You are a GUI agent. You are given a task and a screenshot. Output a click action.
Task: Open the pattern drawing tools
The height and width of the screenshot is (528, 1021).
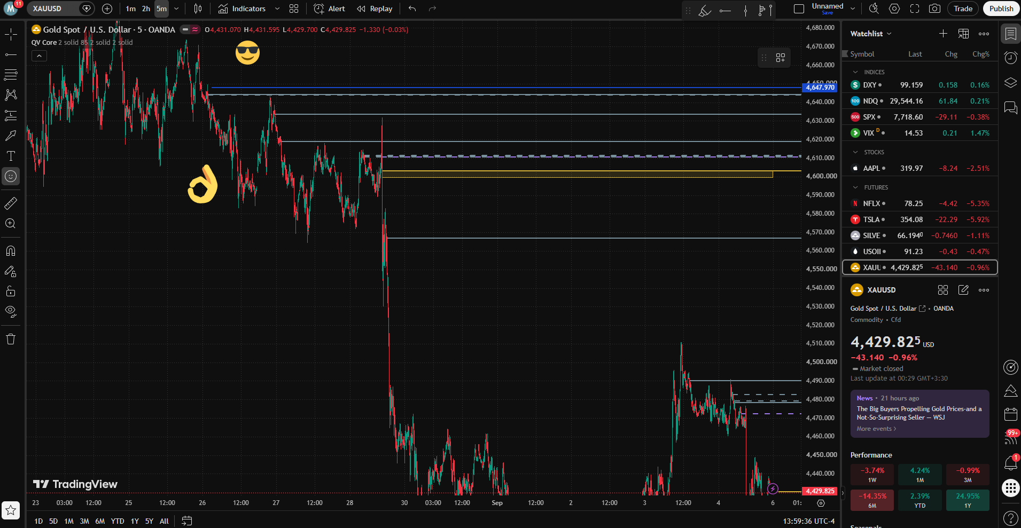[11, 95]
